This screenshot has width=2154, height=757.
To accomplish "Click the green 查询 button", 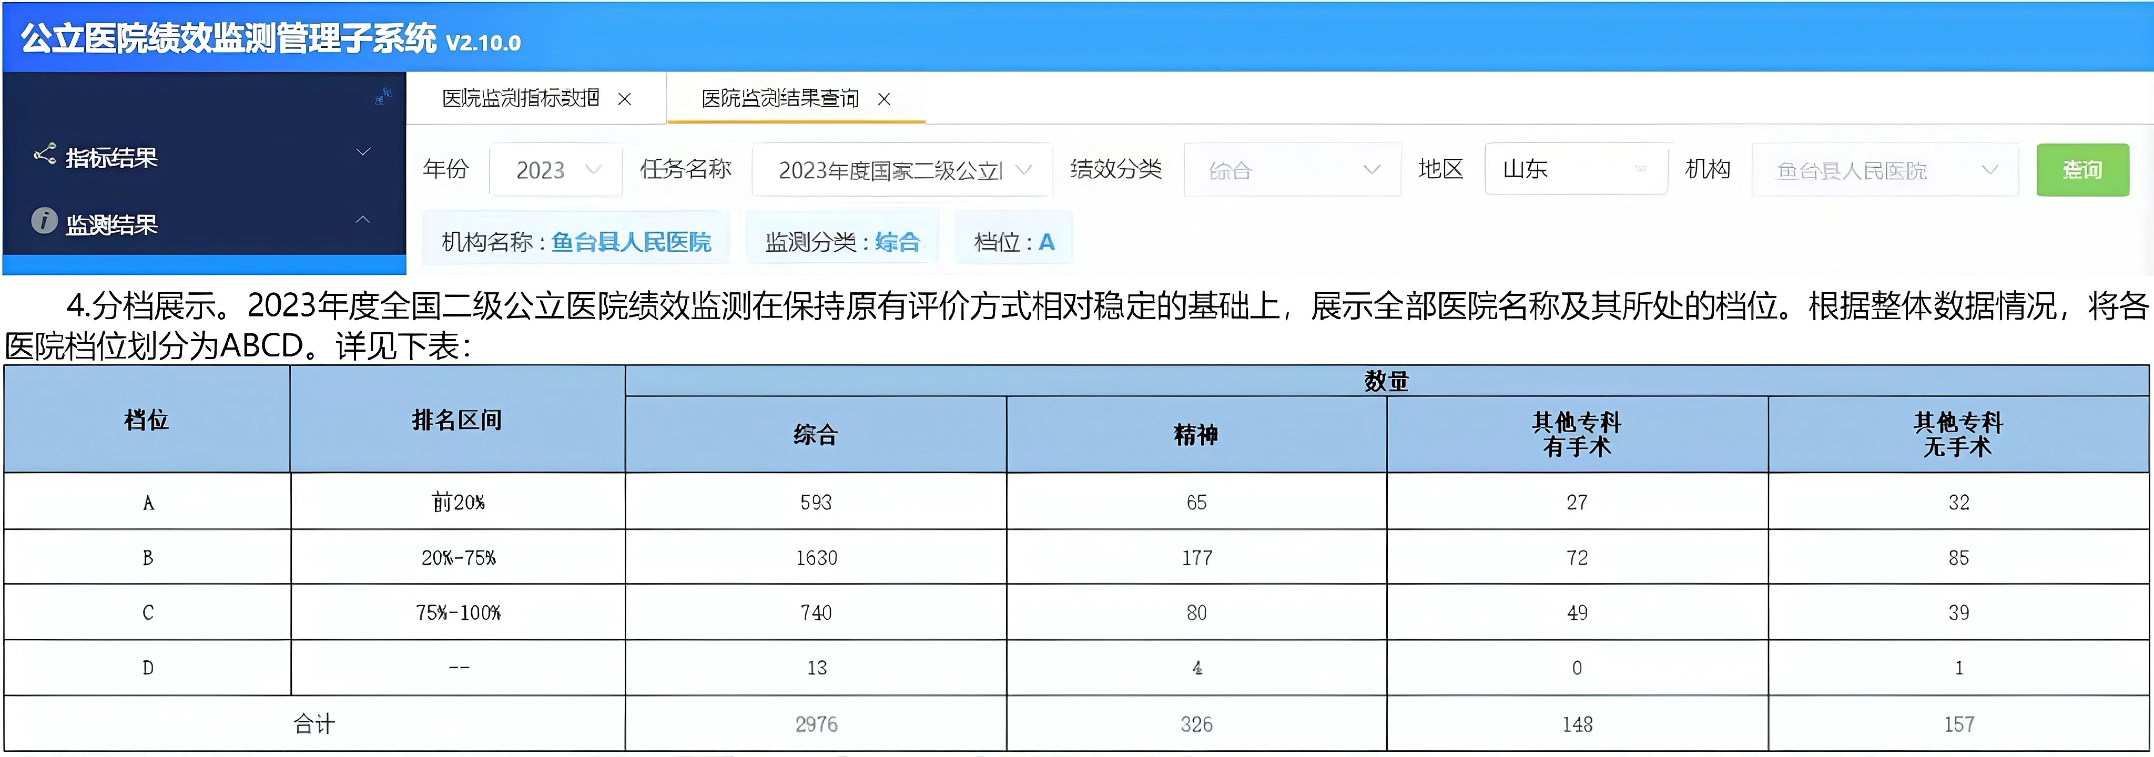I will tap(2082, 170).
